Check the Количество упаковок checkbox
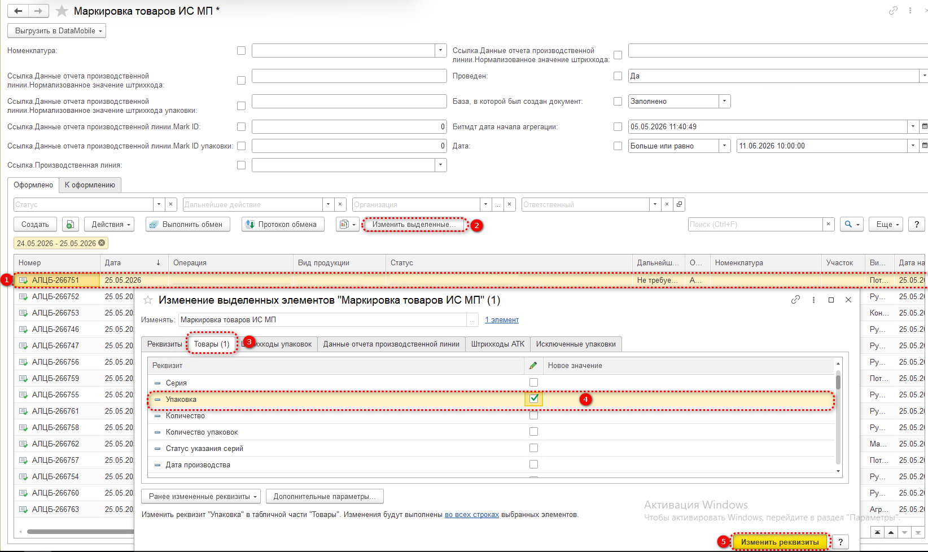 click(533, 432)
